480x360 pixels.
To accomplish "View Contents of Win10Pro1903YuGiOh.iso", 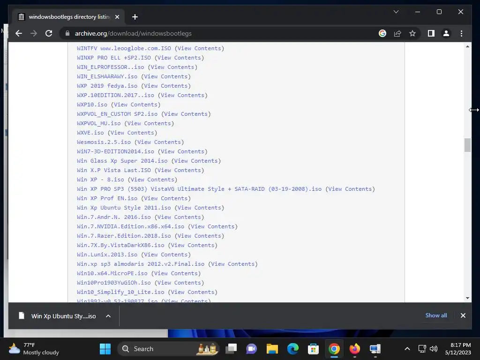I will tap(179, 283).
